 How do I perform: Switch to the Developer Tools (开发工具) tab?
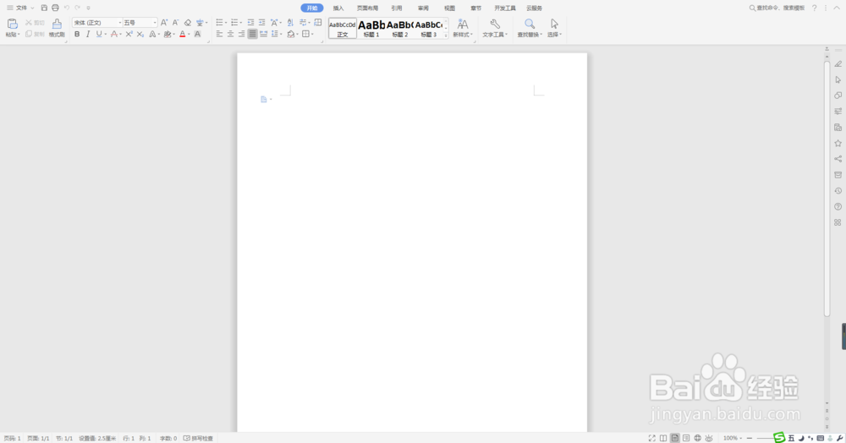tap(505, 8)
